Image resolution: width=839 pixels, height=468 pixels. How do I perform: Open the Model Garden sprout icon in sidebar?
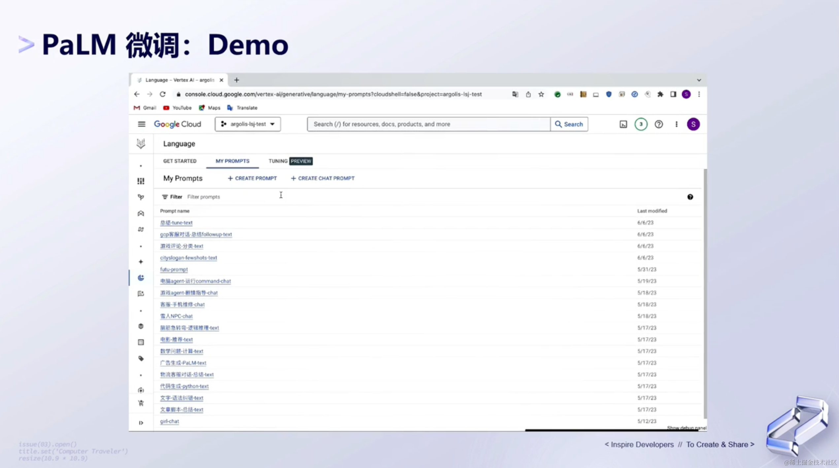(x=141, y=197)
